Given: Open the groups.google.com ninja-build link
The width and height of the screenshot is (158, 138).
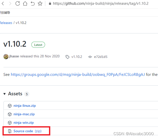Looking at the screenshot, I should click(78, 74).
